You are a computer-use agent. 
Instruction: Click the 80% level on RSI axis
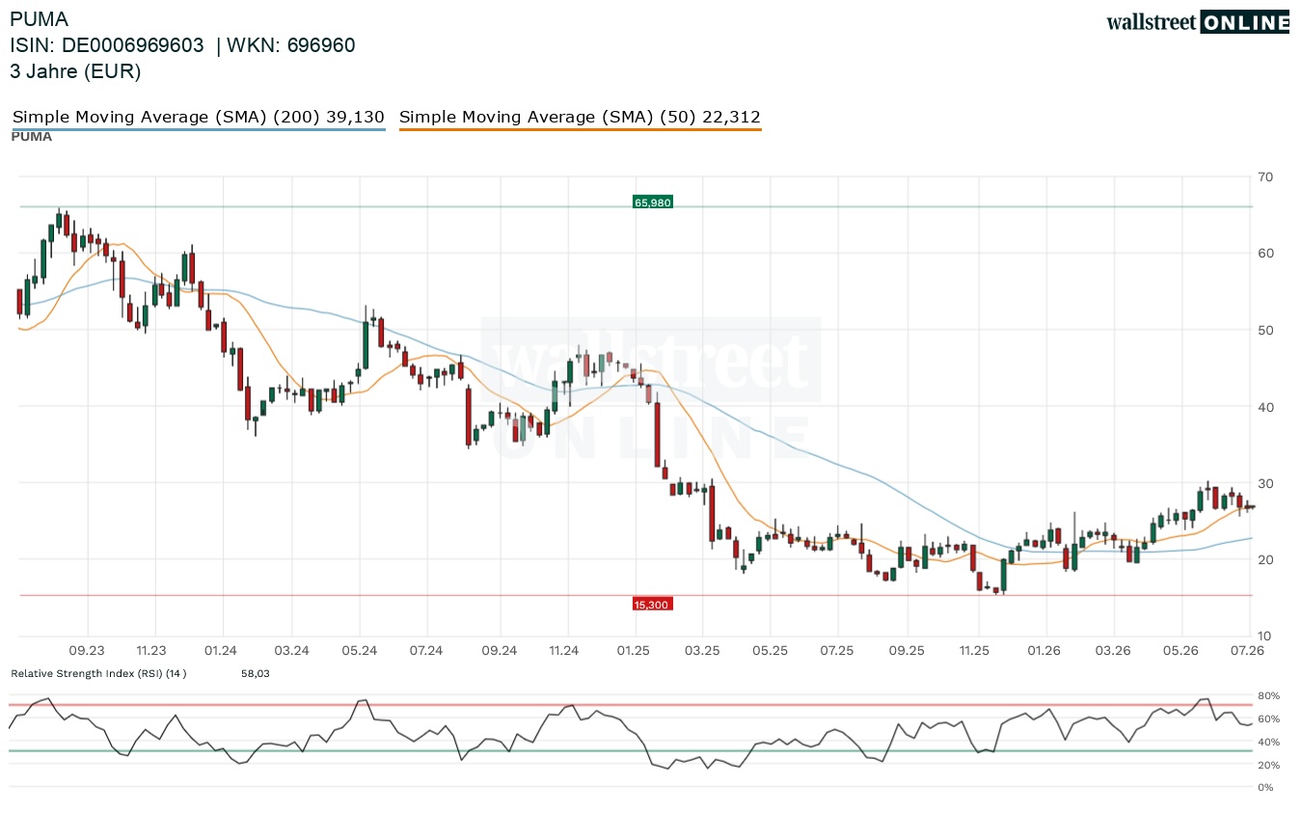[1268, 695]
